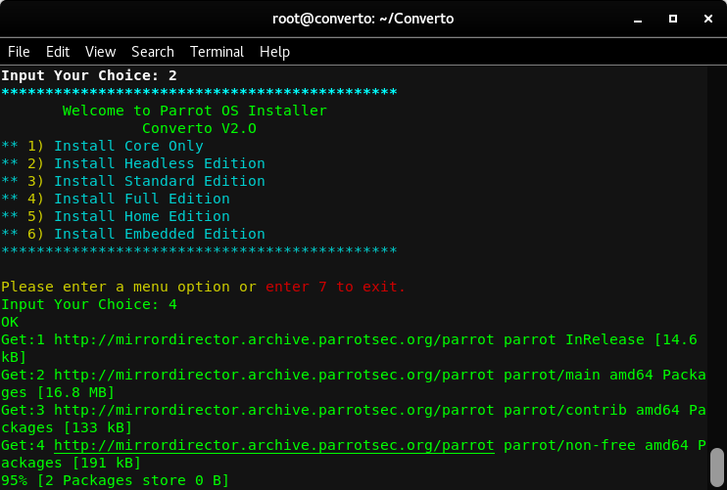This screenshot has width=727, height=490.
Task: Click the 'Install Headless Edition' line
Action: pos(133,163)
